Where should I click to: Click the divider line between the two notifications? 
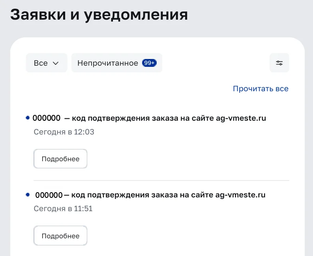pos(161,180)
